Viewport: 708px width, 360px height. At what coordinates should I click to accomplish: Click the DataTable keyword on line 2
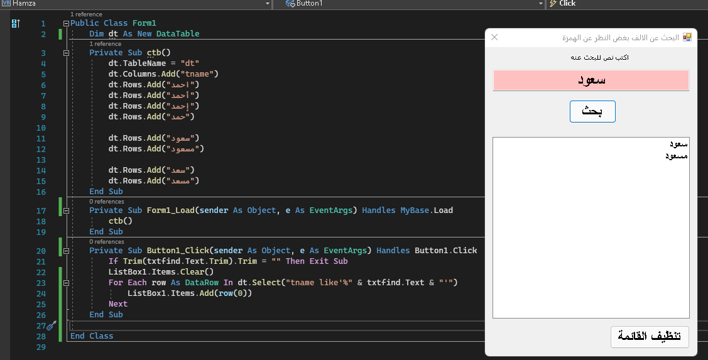coord(177,34)
